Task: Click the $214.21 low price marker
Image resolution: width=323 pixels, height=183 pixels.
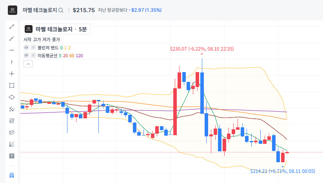Action: (283, 171)
